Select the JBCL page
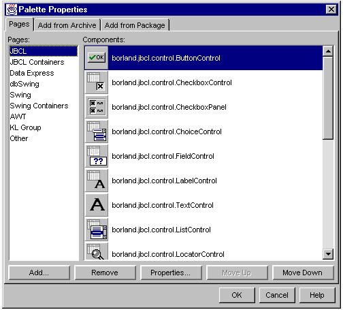 (x=44, y=51)
